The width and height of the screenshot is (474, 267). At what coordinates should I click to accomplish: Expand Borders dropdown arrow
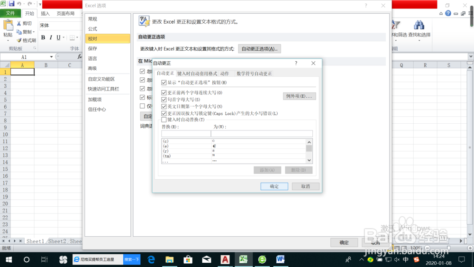(x=77, y=37)
